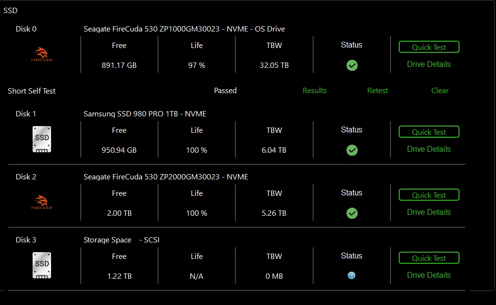Click the 97 % life value

pyautogui.click(x=196, y=65)
